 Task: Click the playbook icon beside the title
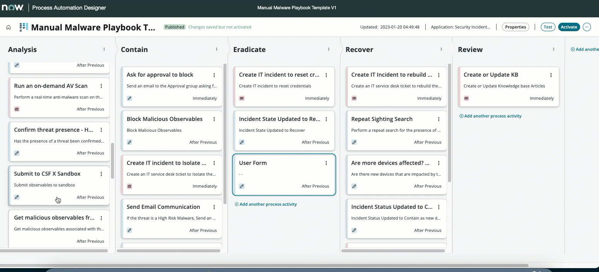pyautogui.click(x=24, y=27)
